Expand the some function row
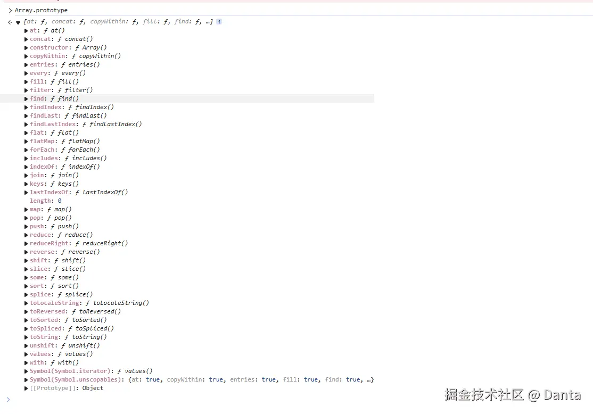This screenshot has height=414, width=593. (x=26, y=278)
